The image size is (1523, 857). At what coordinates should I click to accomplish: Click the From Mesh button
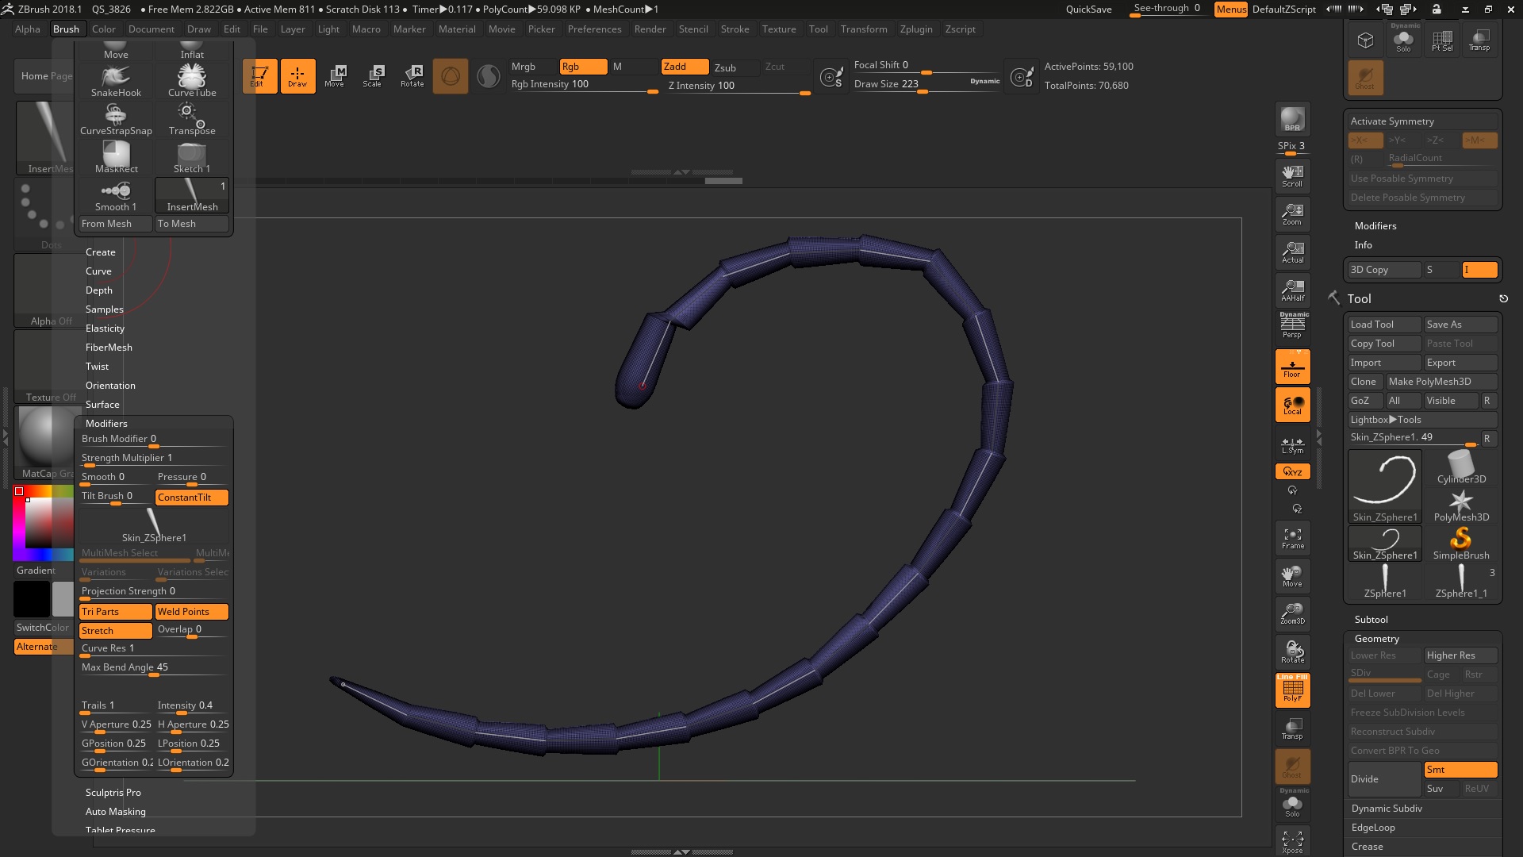coord(116,224)
